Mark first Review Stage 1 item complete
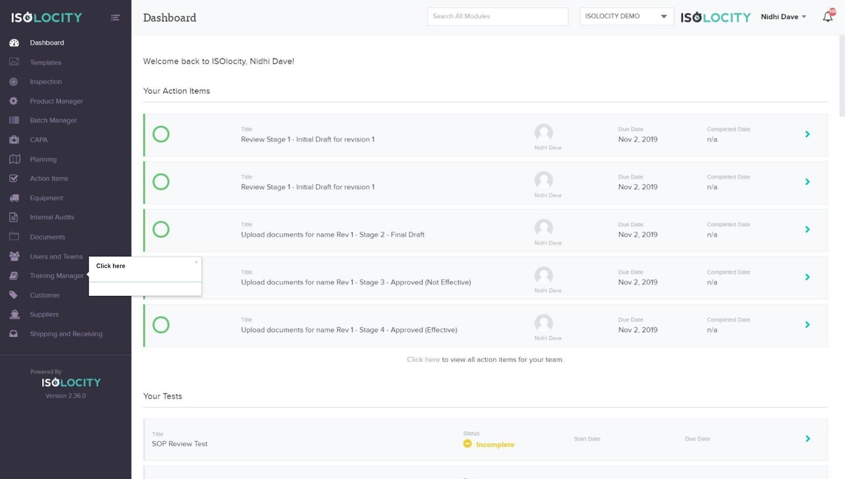 click(161, 134)
